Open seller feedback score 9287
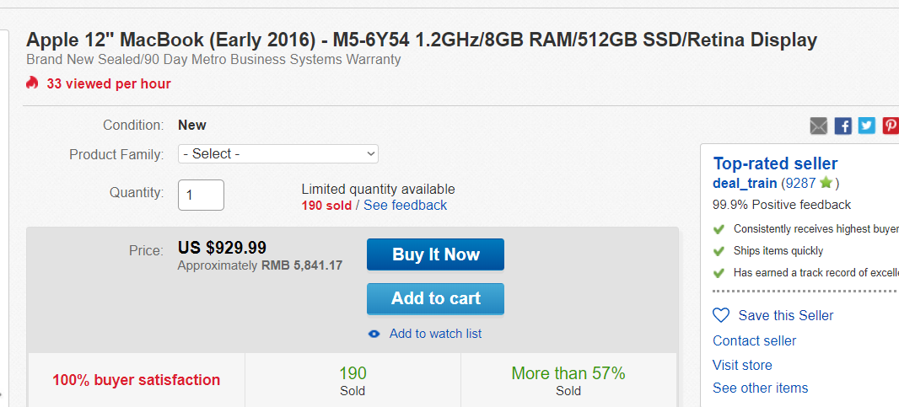899x407 pixels. [801, 184]
